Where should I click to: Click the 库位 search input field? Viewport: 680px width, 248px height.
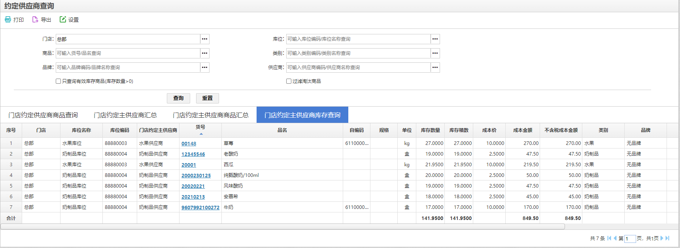coord(358,39)
